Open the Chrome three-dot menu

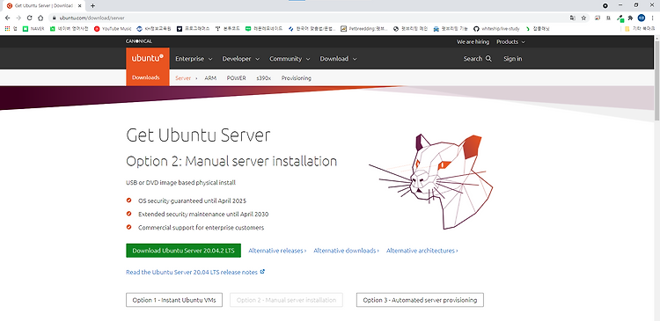click(x=652, y=18)
